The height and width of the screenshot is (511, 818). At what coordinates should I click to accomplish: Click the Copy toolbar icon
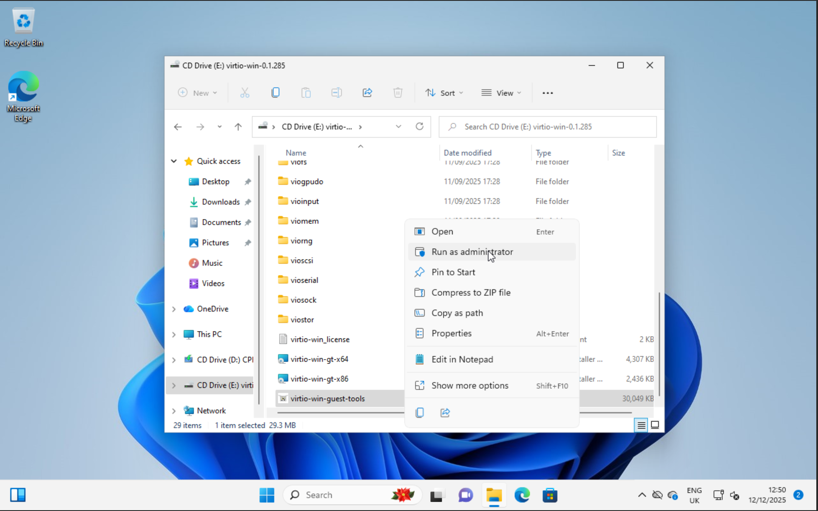coord(276,93)
